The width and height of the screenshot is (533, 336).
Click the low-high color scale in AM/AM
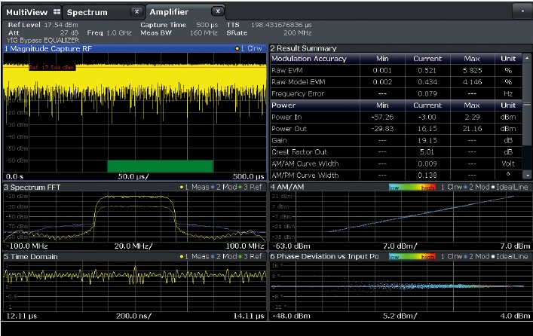412,187
